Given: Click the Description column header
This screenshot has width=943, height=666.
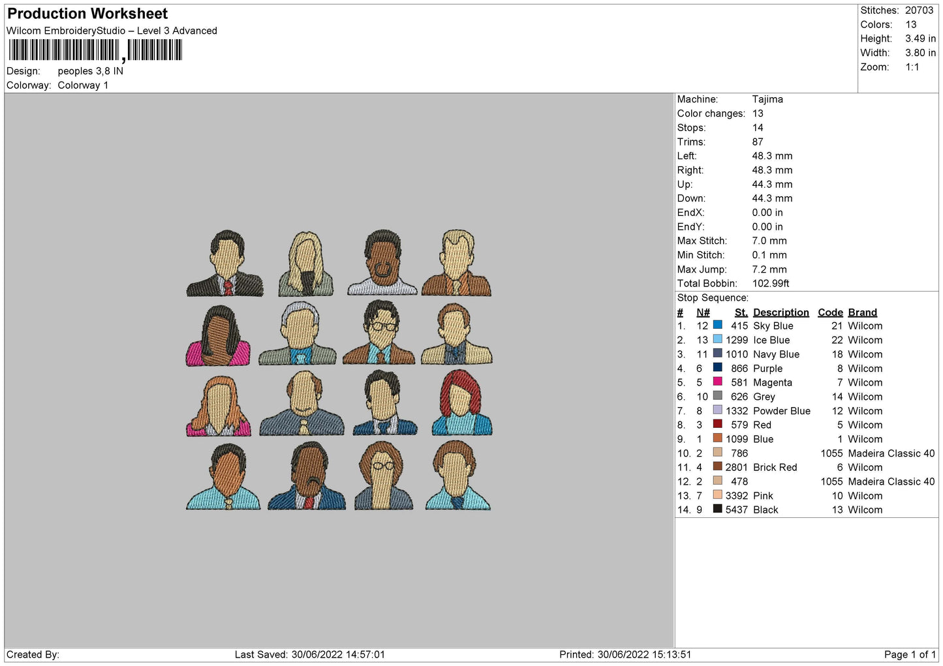Looking at the screenshot, I should click(781, 312).
